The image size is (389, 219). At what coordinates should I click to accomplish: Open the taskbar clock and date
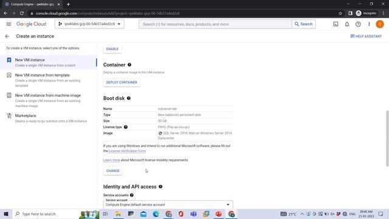366,214
